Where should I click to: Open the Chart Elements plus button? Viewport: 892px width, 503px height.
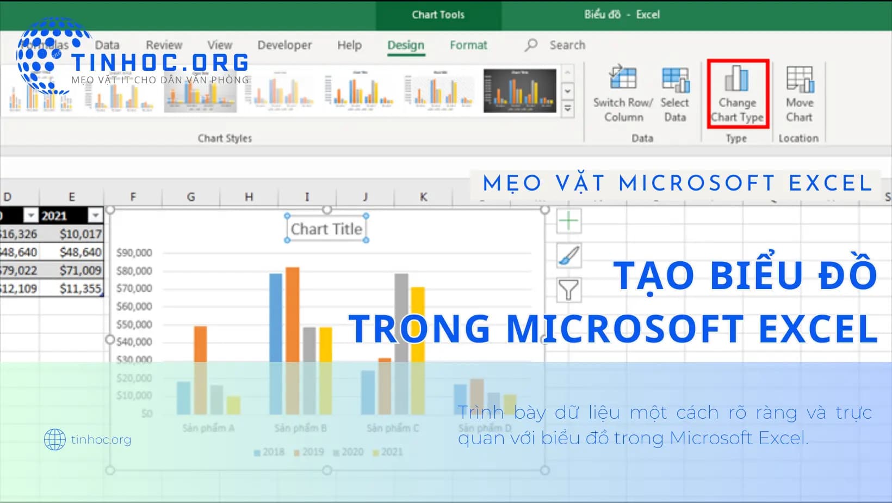coord(568,221)
